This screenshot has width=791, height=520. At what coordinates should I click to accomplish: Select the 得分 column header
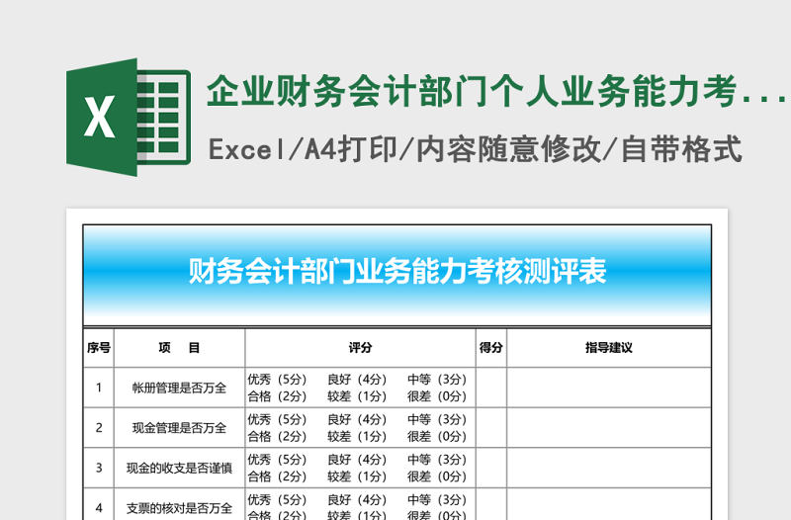coord(491,348)
